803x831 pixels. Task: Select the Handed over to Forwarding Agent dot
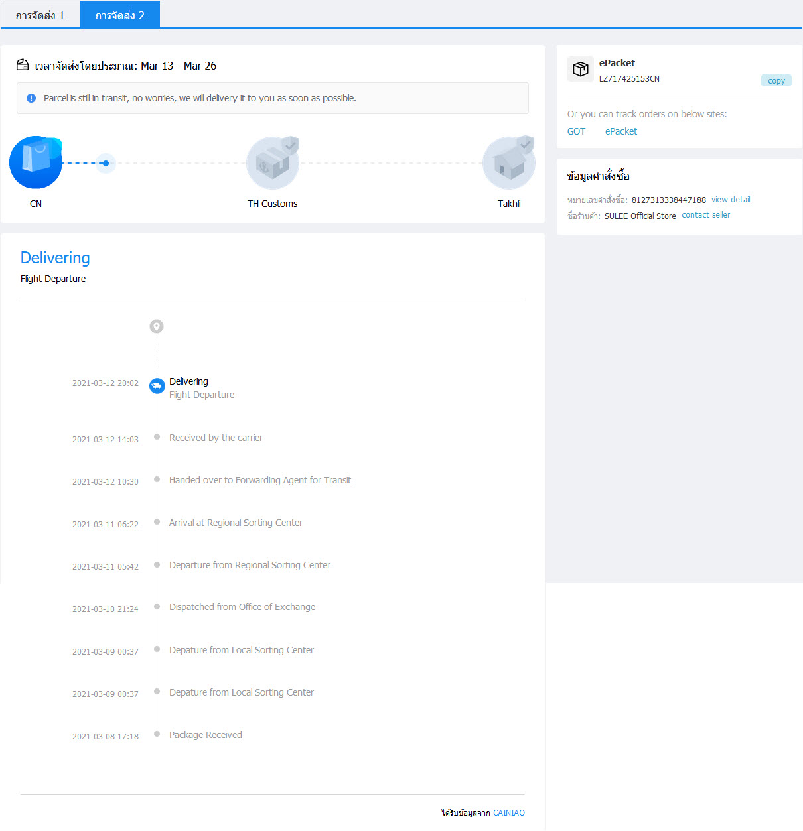coord(157,479)
